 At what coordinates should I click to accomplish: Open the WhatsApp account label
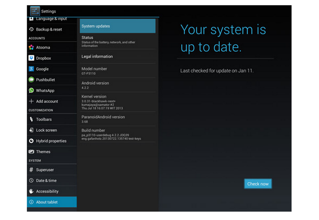pos(45,91)
